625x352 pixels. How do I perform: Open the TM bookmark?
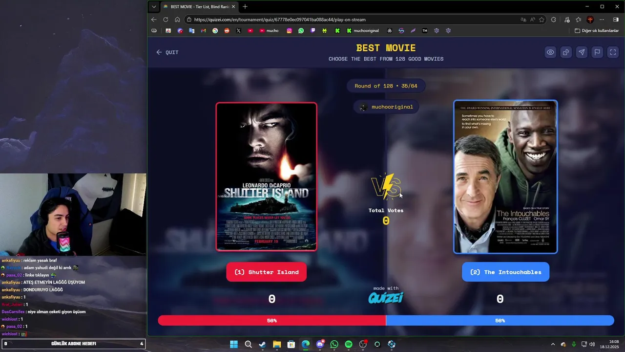coord(425,30)
